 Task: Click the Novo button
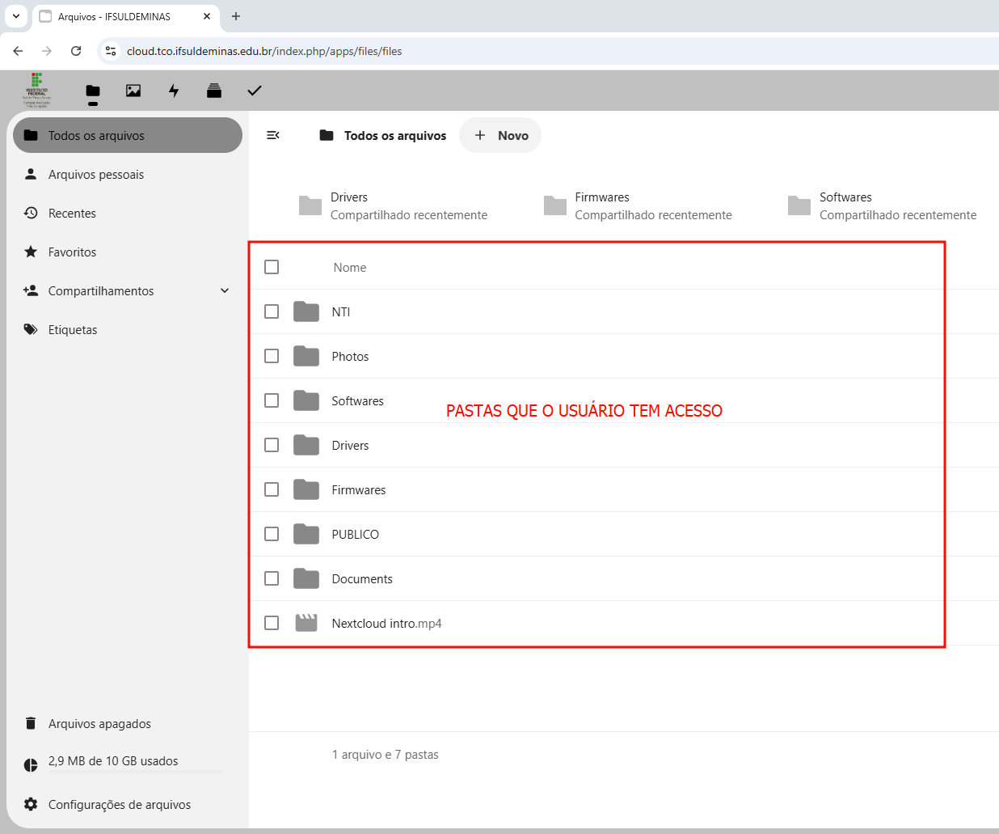point(500,135)
